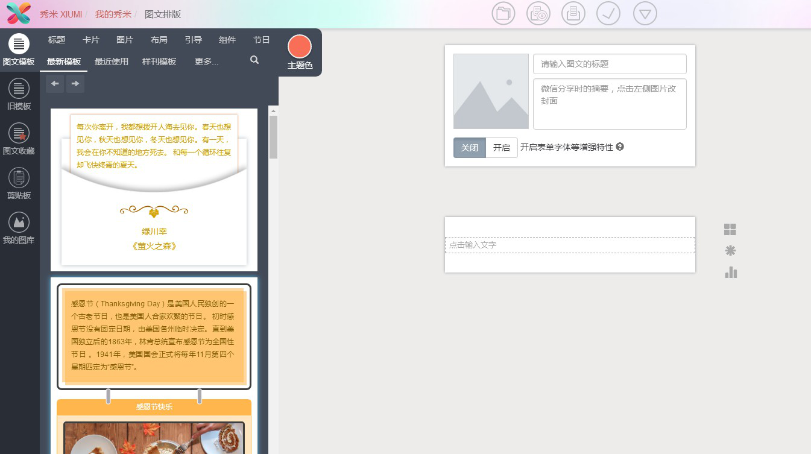Select the 节日 category tab
The height and width of the screenshot is (454, 811).
(x=262, y=40)
